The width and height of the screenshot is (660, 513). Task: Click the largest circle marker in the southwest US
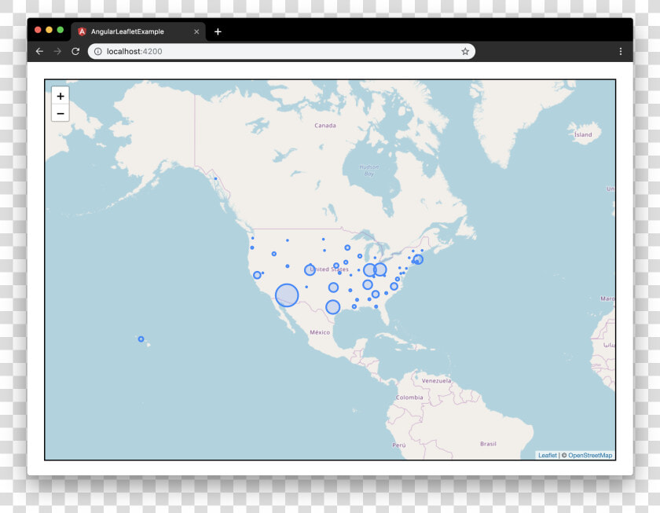click(x=287, y=295)
